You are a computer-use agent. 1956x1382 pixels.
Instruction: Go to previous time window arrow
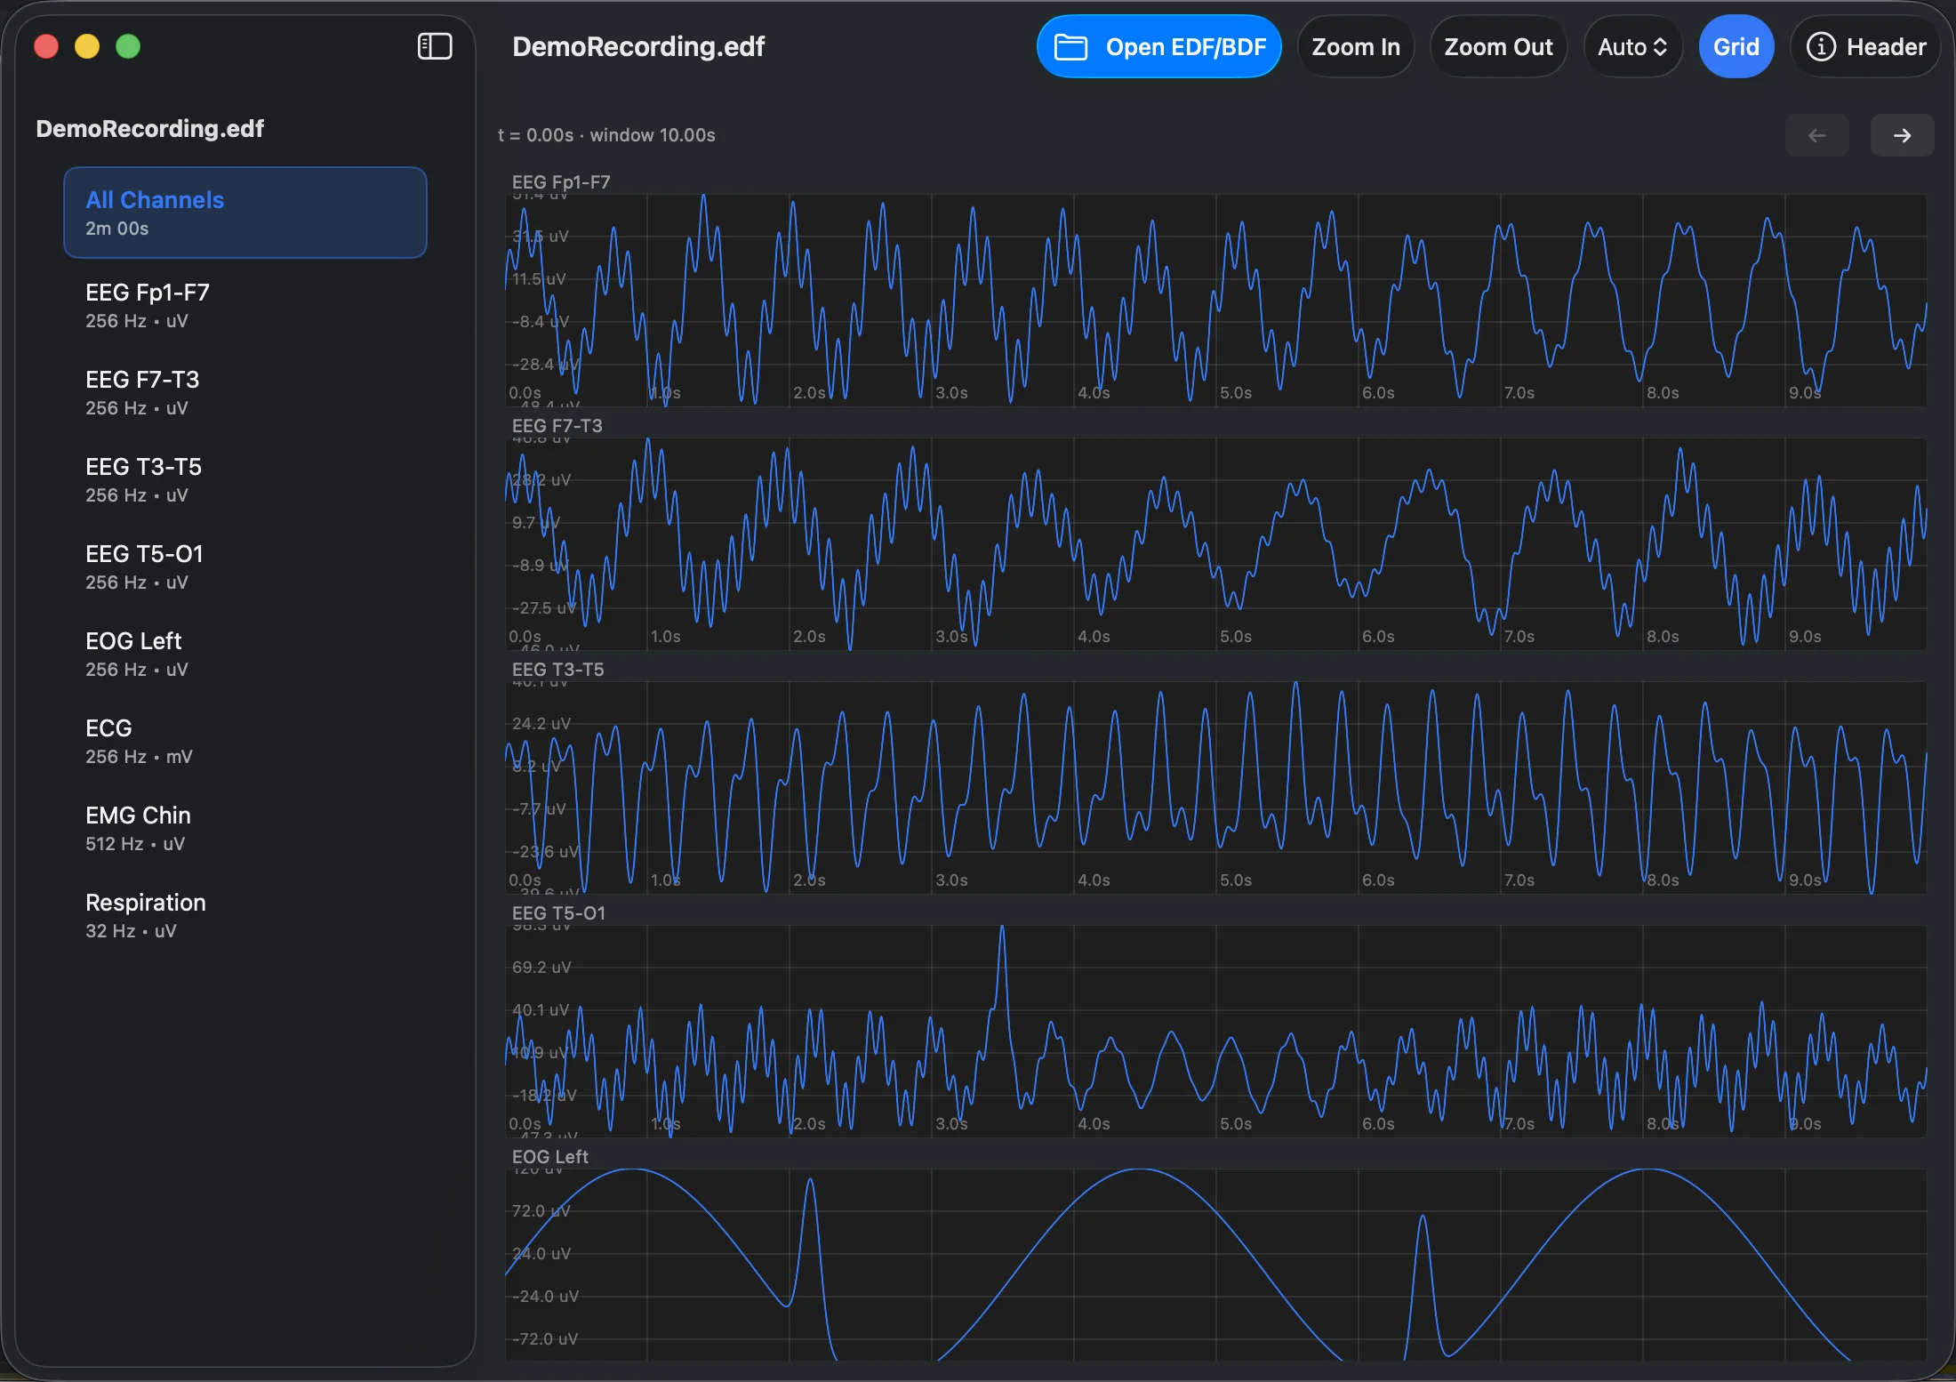(1816, 135)
